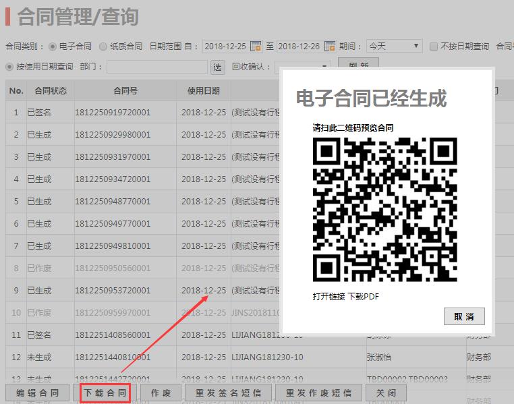The width and height of the screenshot is (514, 404).
Task: Click the 作废 button
Action: click(x=161, y=393)
